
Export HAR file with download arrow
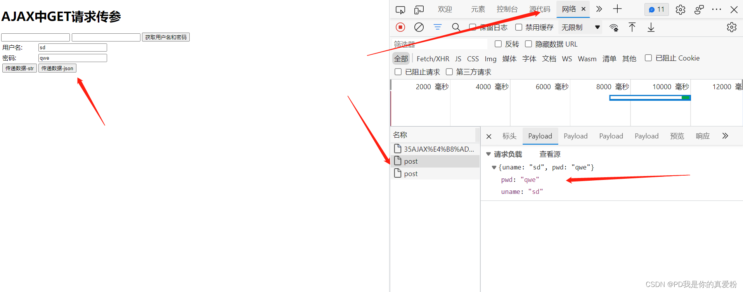click(651, 27)
